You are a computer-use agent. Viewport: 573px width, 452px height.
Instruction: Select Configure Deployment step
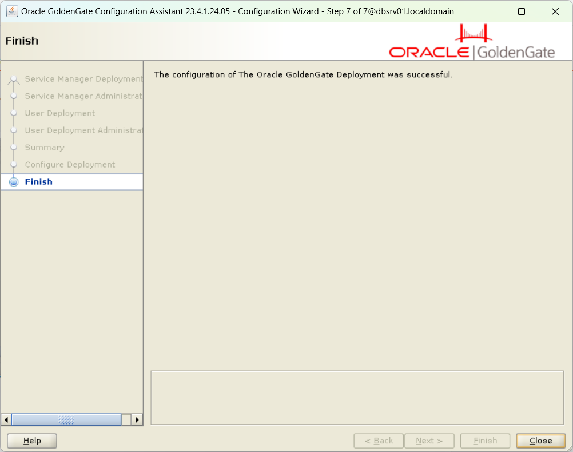(x=70, y=165)
